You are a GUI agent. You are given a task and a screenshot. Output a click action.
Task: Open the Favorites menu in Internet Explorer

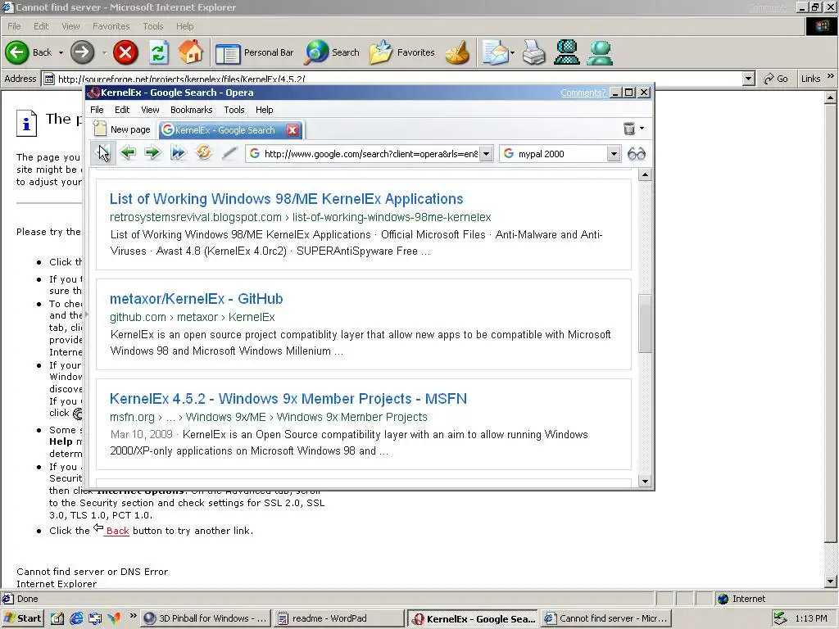[111, 26]
